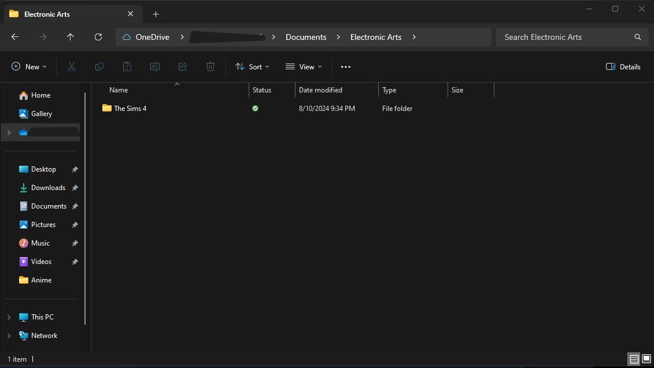Expand This PC in the sidebar

point(9,317)
